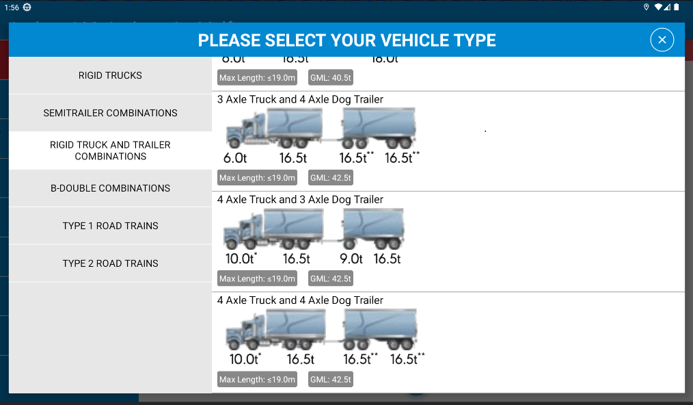Image resolution: width=693 pixels, height=405 pixels.
Task: Tap the location icon in status bar
Action: click(x=646, y=7)
